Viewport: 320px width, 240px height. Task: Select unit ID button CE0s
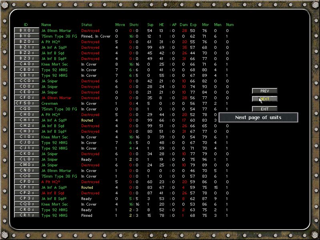click(26, 92)
